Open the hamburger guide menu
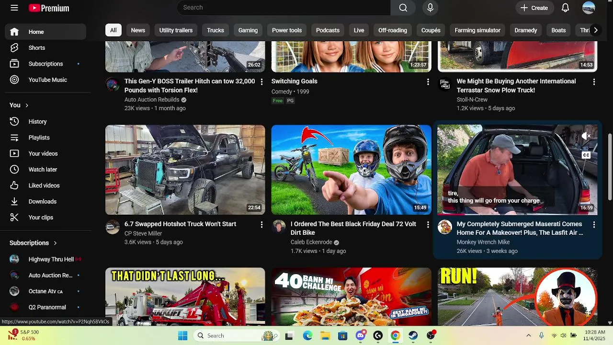This screenshot has height=345, width=613. (x=14, y=8)
